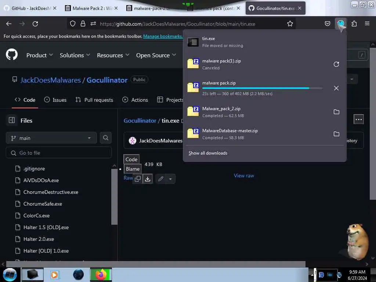Open the Pull requests tab
Viewport: 376px width, 282px height.
point(94,100)
